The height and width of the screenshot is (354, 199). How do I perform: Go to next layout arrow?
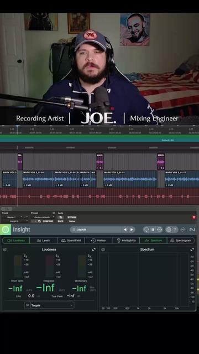(132, 230)
